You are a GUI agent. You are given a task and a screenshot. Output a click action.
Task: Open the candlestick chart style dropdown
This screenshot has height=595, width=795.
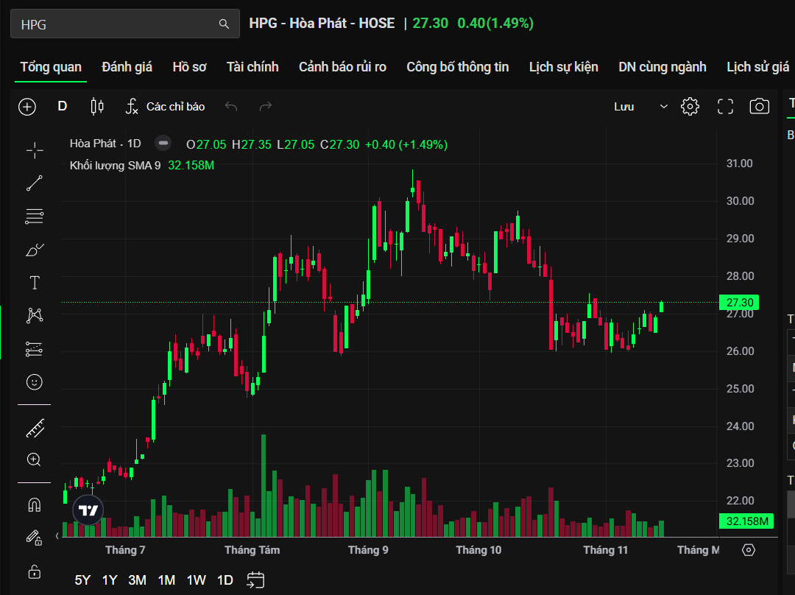click(x=96, y=107)
